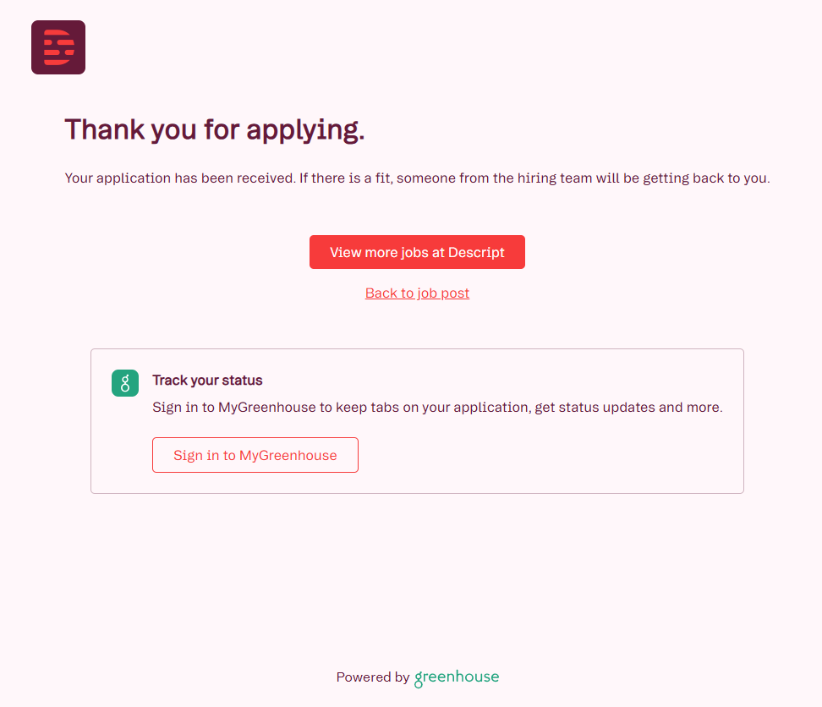The height and width of the screenshot is (707, 822).
Task: Open View more jobs at Descript
Action: pos(417,252)
